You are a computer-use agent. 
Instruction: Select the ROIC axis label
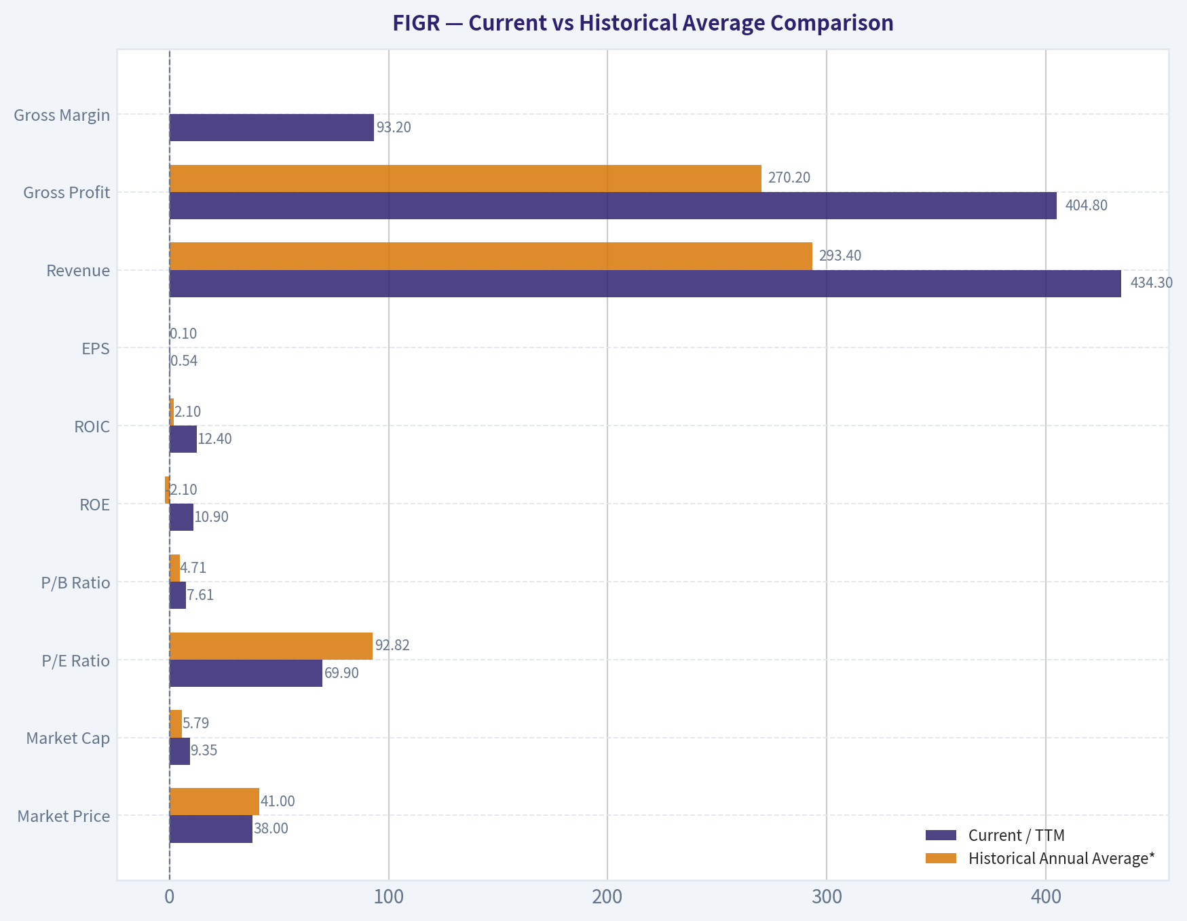tap(92, 427)
